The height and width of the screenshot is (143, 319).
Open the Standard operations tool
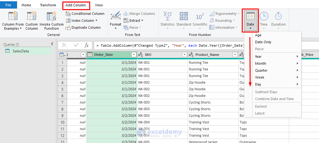[x=184, y=21]
